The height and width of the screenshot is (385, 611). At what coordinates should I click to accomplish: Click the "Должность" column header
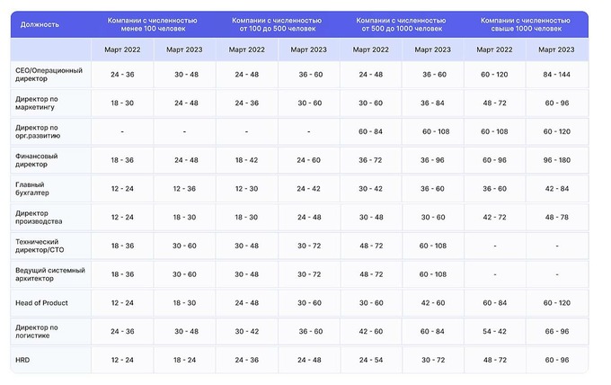tap(40, 24)
